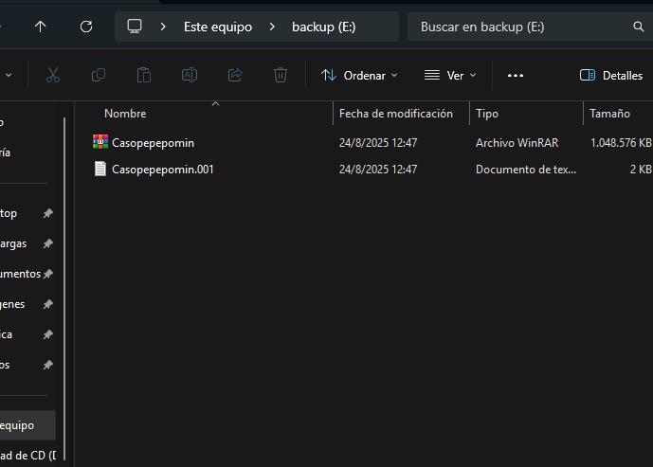653x467 pixels.
Task: Click the WinRAR archive icon of Casopepepomin
Action: click(x=100, y=142)
